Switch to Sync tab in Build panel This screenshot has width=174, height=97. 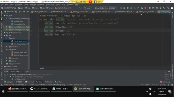click(27, 72)
